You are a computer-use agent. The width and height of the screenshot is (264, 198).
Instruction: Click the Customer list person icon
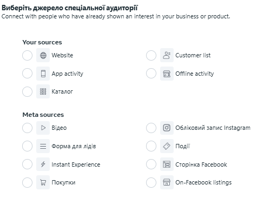click(167, 55)
